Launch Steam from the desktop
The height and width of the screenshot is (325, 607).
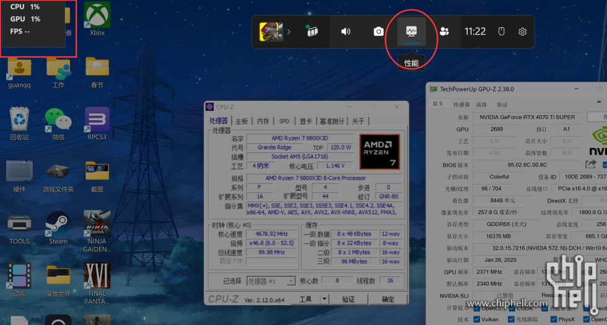[58, 229]
